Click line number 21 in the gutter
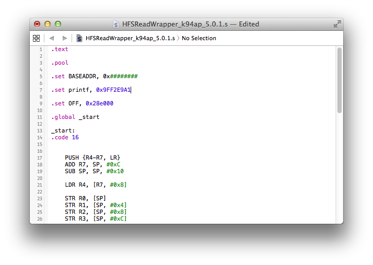This screenshot has width=373, height=265. pos(40,185)
